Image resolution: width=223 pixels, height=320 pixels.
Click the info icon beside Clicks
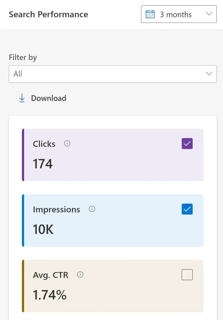[x=67, y=144]
